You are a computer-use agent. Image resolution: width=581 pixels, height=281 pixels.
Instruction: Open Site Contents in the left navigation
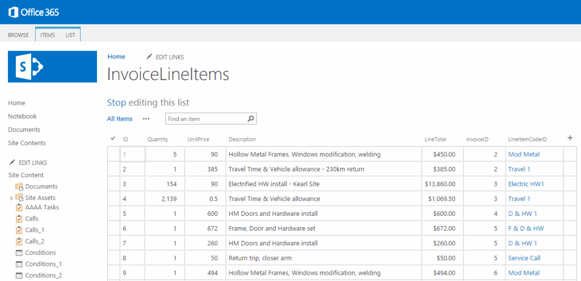[27, 143]
